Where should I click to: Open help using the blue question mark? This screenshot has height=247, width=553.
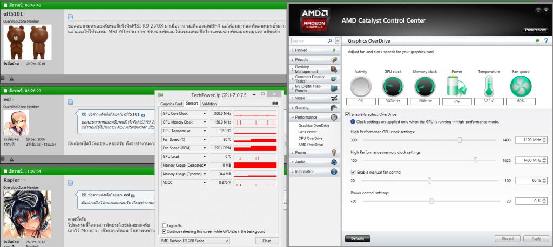pos(546,41)
